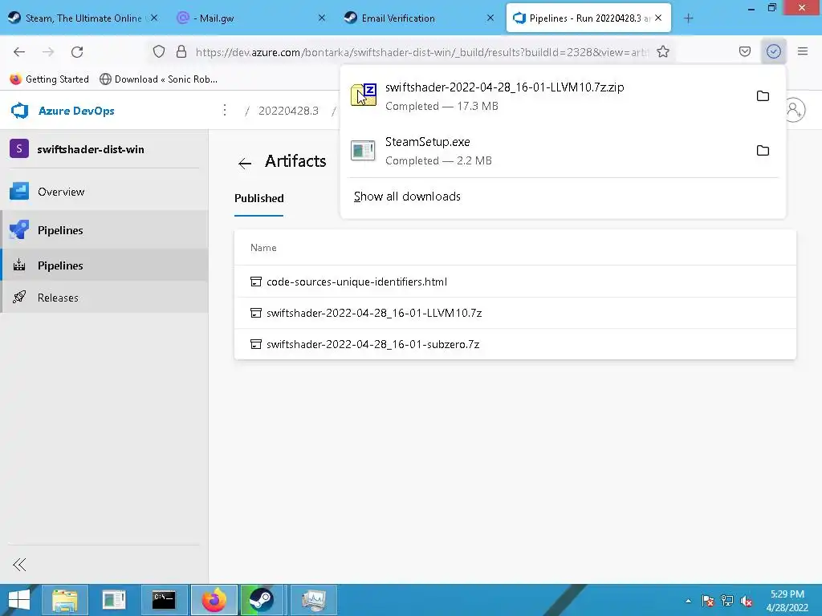Show hidden system tray icons
This screenshot has height=616, width=822.
[688, 601]
